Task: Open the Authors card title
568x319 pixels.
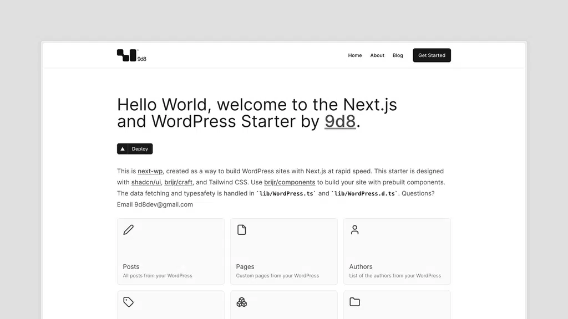Action: [361, 266]
